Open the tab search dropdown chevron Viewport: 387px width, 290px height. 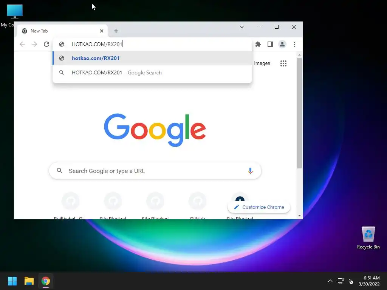[x=242, y=27]
